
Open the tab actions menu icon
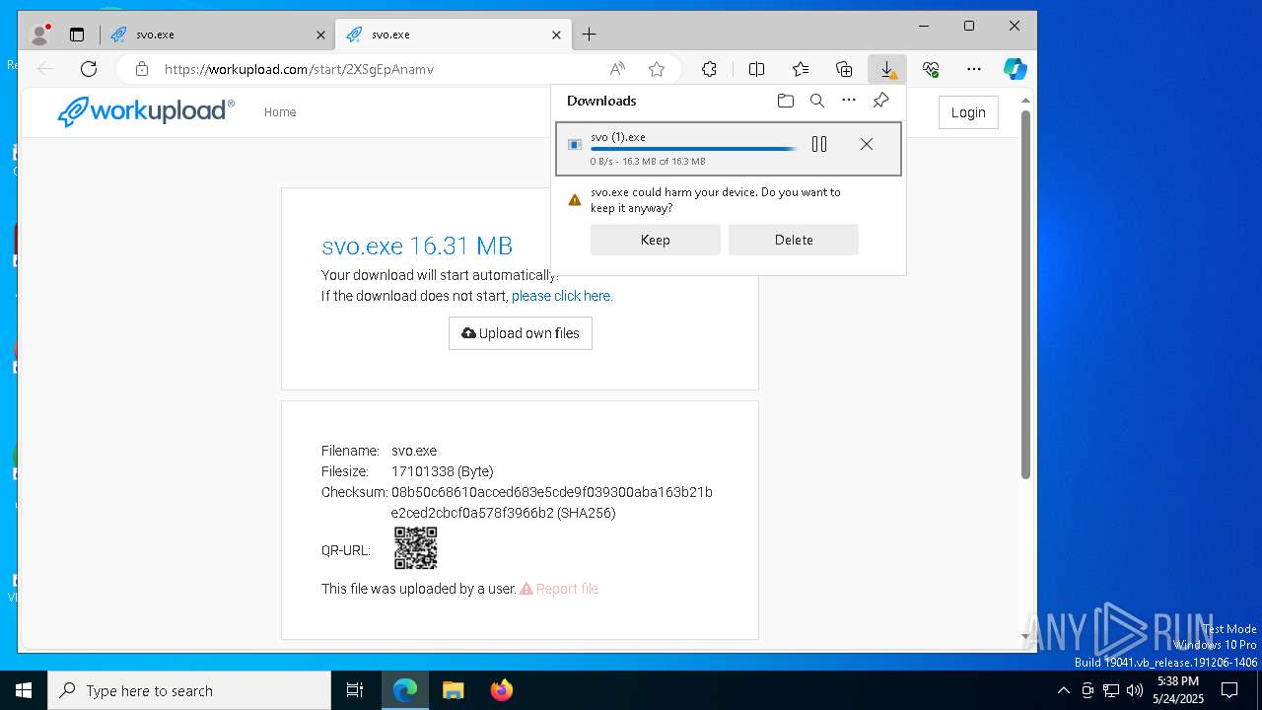[x=77, y=35]
